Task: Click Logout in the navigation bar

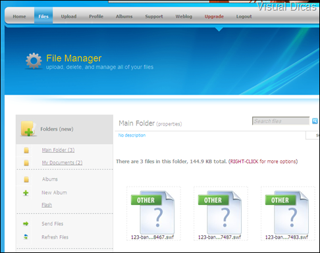Action: coord(244,16)
